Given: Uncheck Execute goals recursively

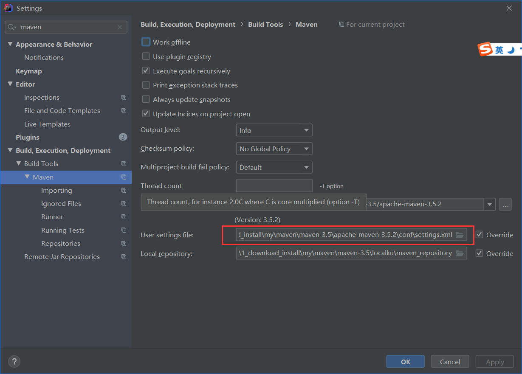Looking at the screenshot, I should [x=146, y=71].
